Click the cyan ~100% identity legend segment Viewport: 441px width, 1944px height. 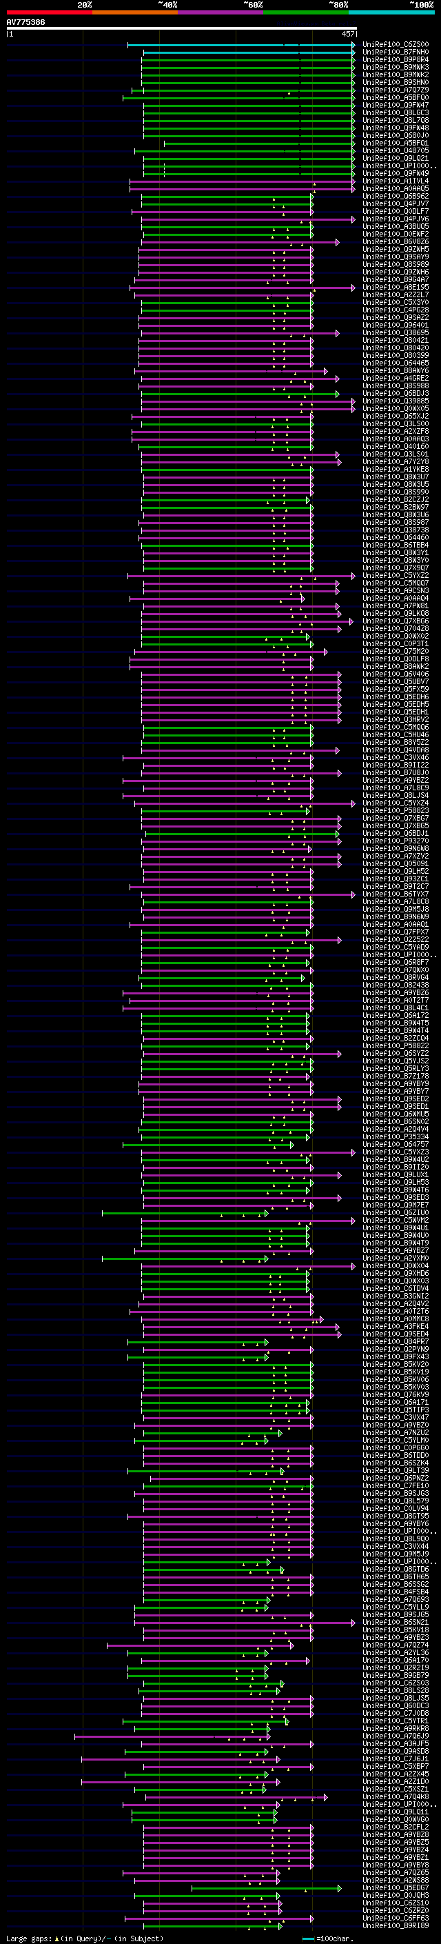[391, 13]
